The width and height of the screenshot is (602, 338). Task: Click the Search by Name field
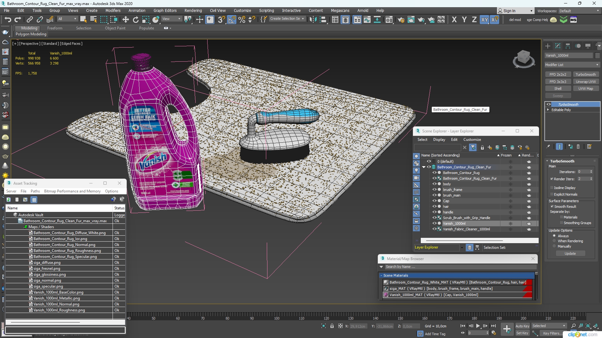tap(460, 267)
